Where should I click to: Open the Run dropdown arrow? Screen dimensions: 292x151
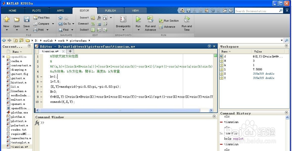[x=138, y=30]
